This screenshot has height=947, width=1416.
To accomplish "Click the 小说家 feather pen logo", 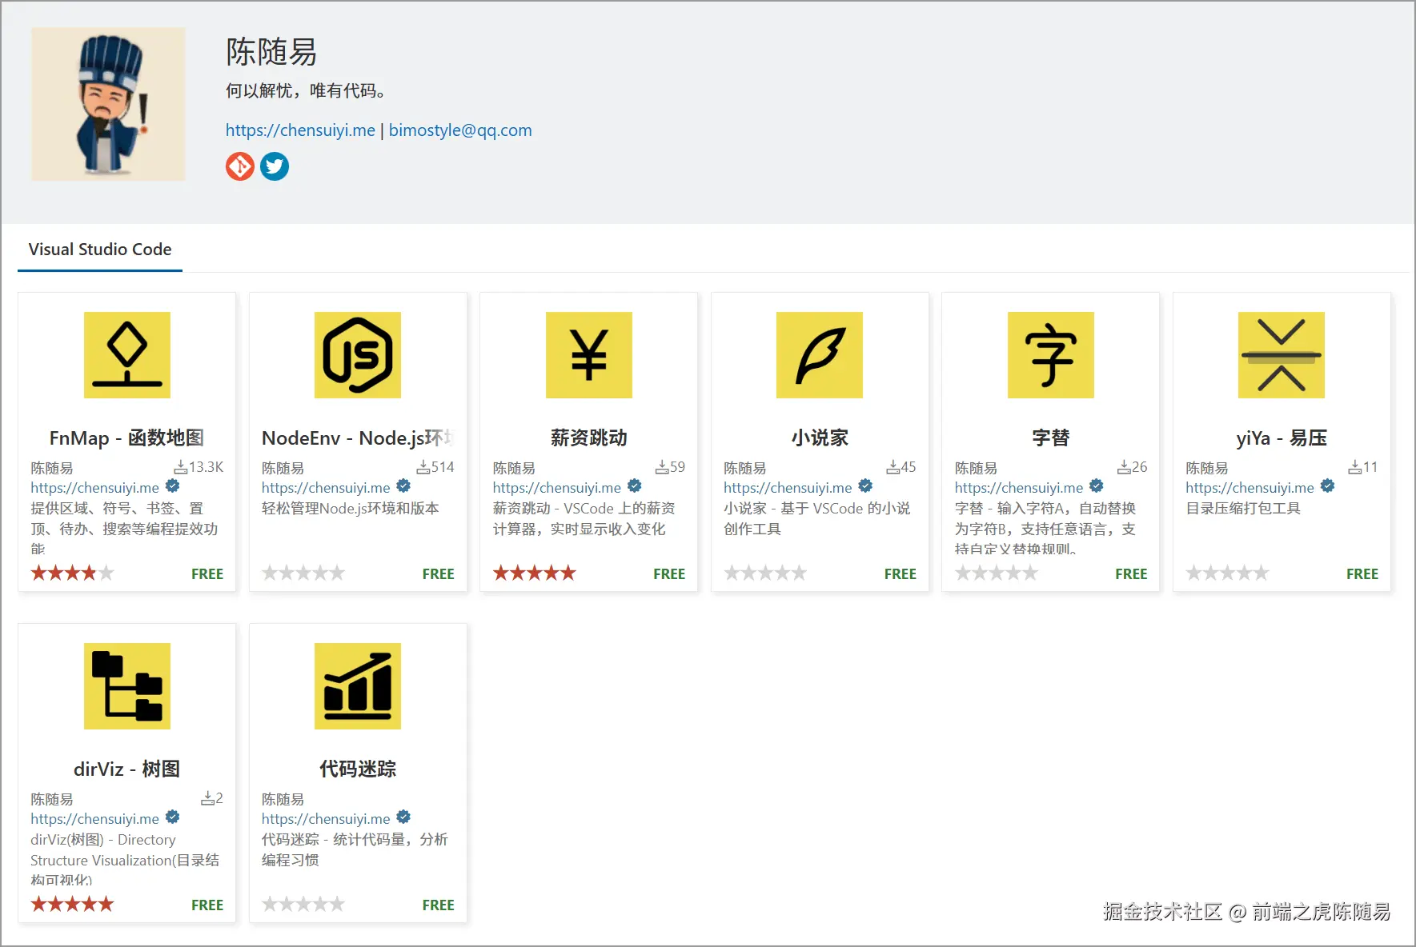I will point(820,355).
